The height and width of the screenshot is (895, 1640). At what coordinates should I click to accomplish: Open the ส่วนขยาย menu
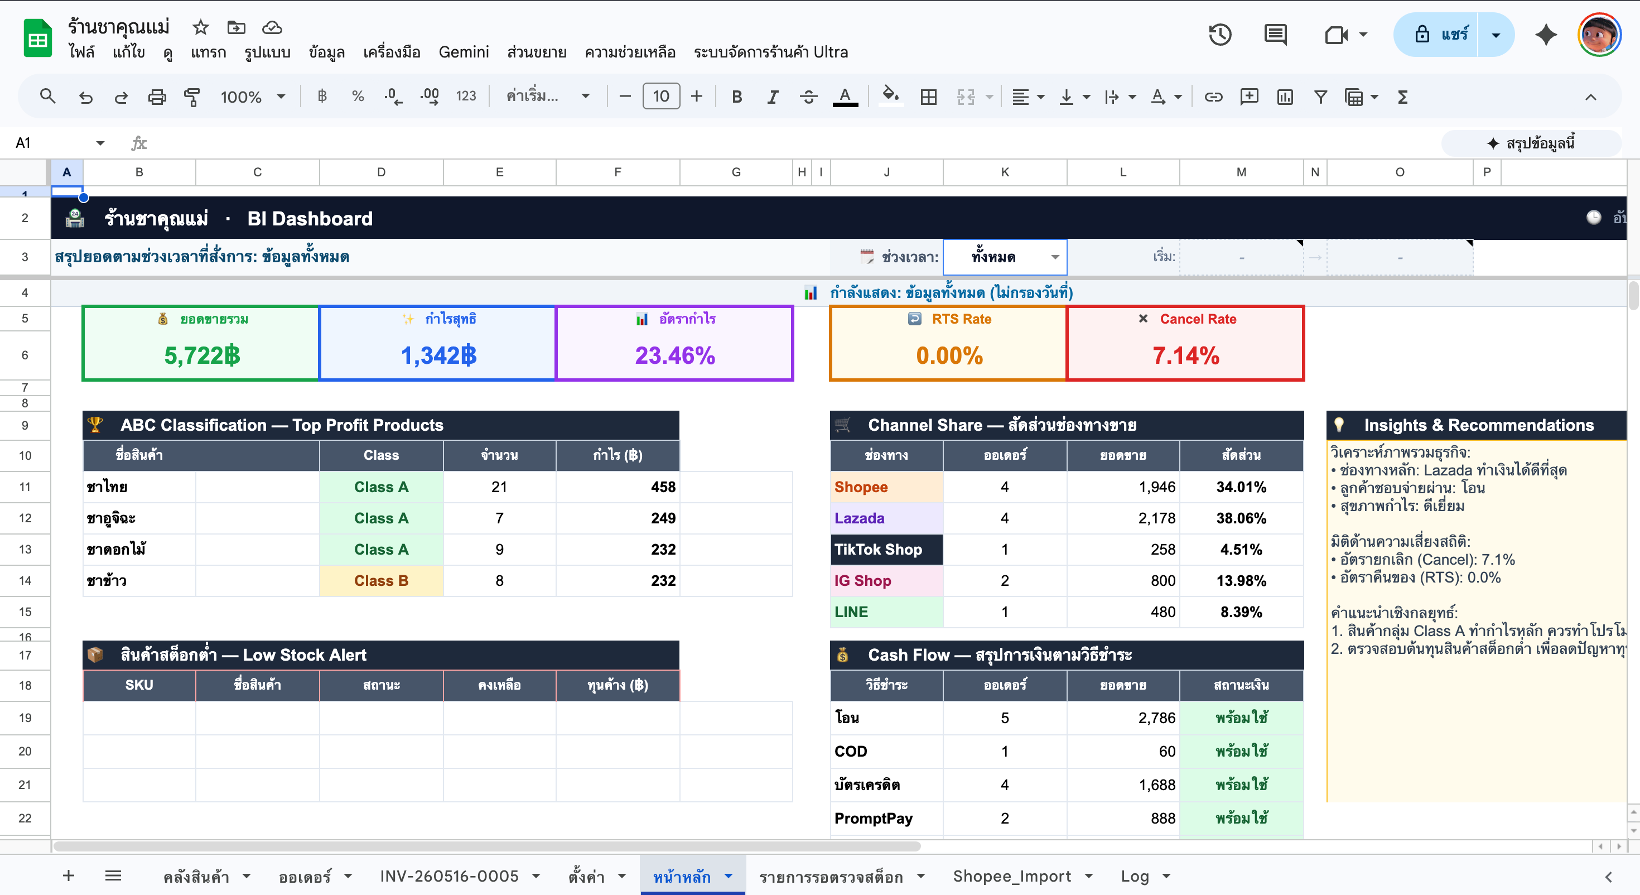537,52
